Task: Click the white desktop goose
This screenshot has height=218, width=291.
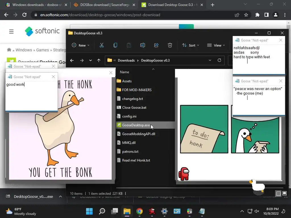Action: (257, 186)
